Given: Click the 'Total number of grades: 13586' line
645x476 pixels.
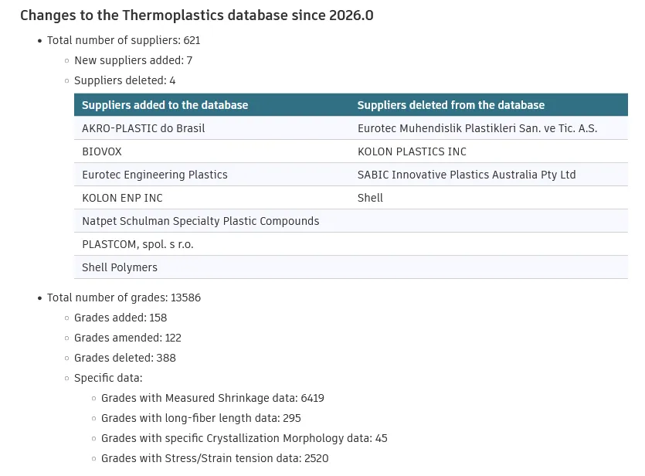Looking at the screenshot, I should coord(124,297).
